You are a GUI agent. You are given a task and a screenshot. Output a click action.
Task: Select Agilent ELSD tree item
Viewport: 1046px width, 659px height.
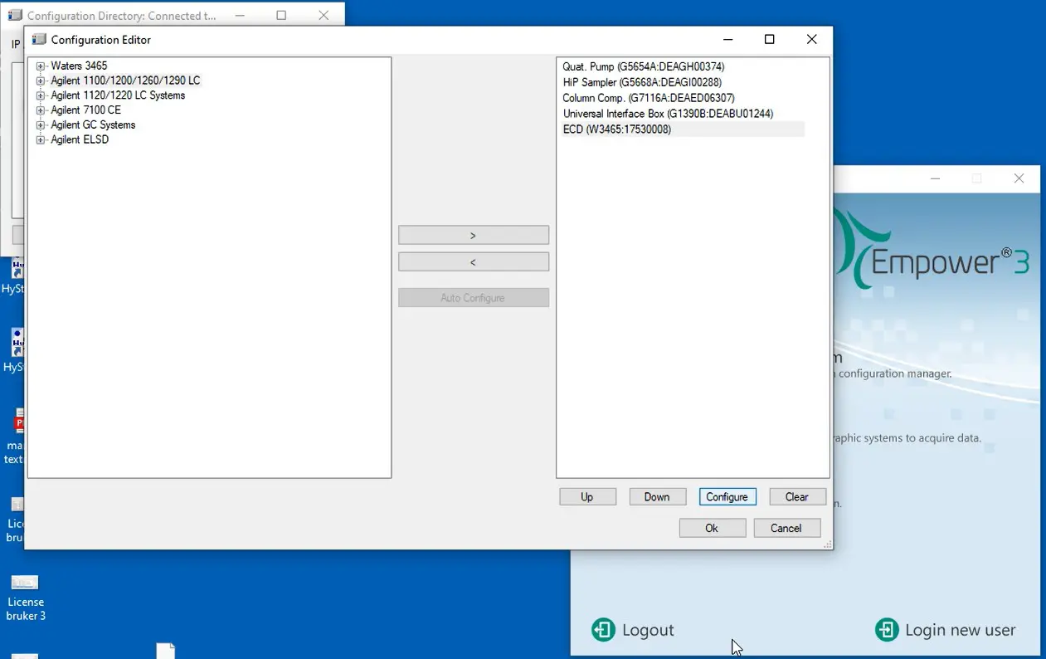click(80, 139)
